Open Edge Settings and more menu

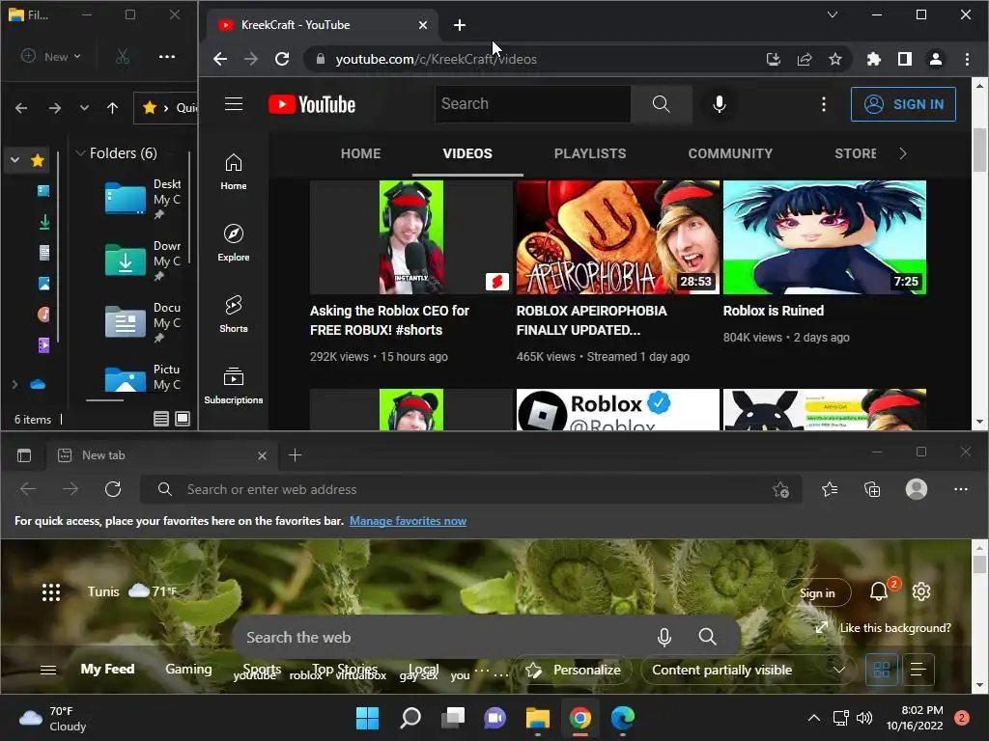point(961,489)
